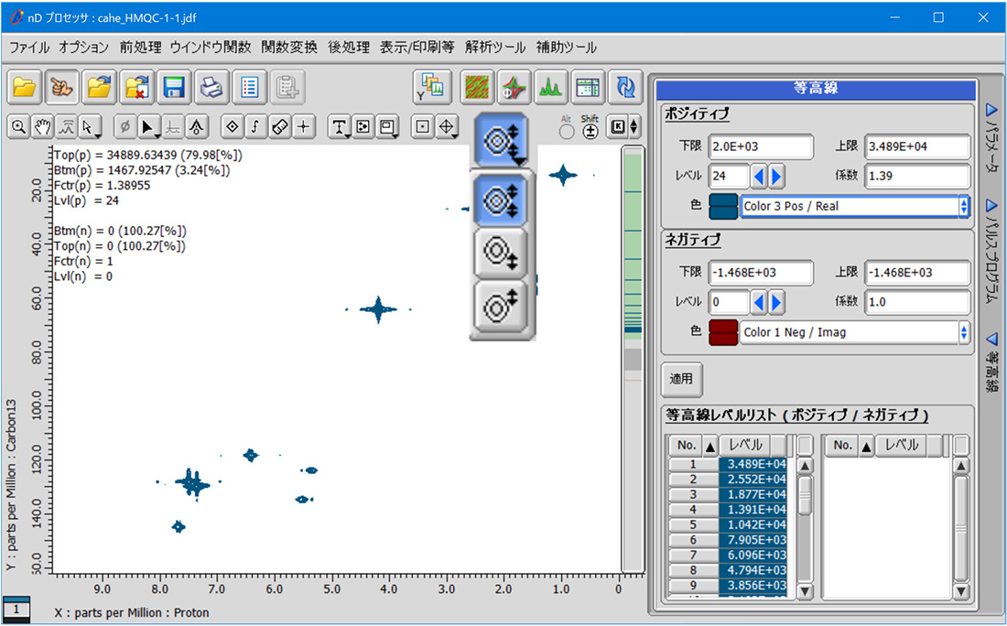
Task: Select the ruler measurement tool
Action: [281, 127]
